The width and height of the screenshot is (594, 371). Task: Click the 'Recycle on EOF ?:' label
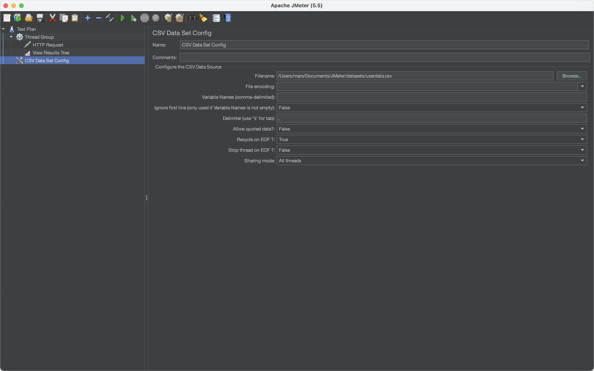pyautogui.click(x=256, y=139)
